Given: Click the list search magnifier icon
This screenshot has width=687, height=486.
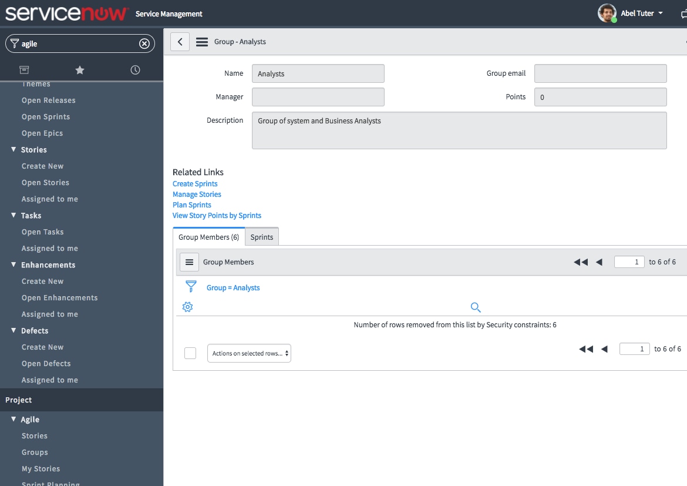Looking at the screenshot, I should pos(476,307).
